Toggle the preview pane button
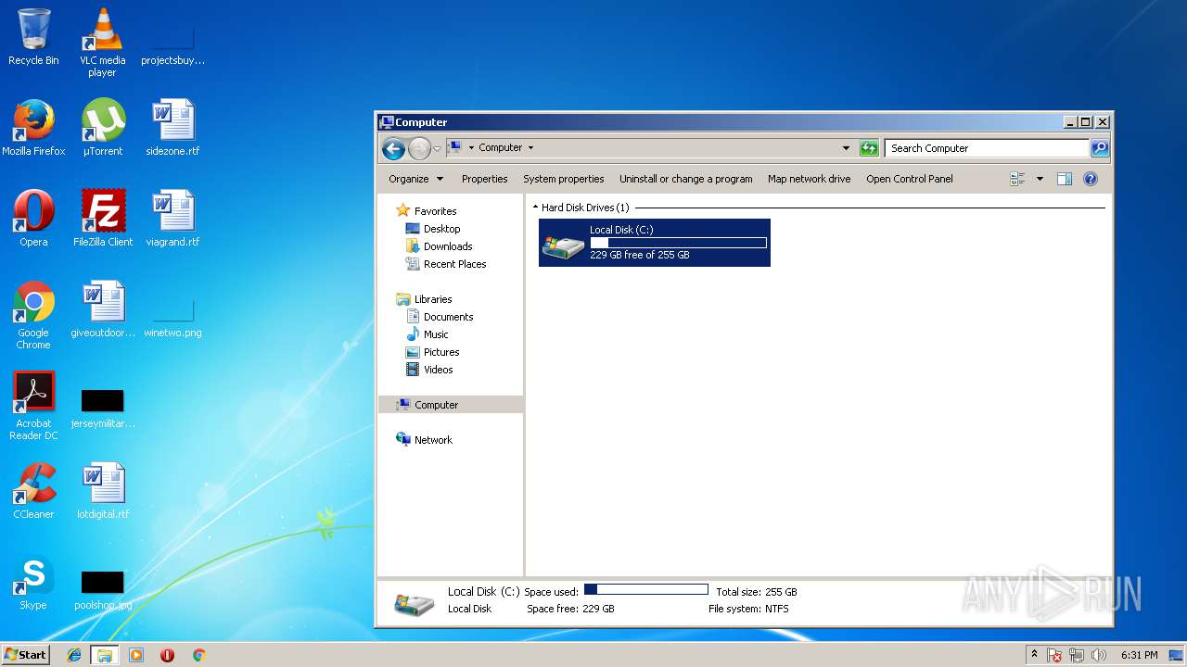The height and width of the screenshot is (667, 1187). point(1065,179)
